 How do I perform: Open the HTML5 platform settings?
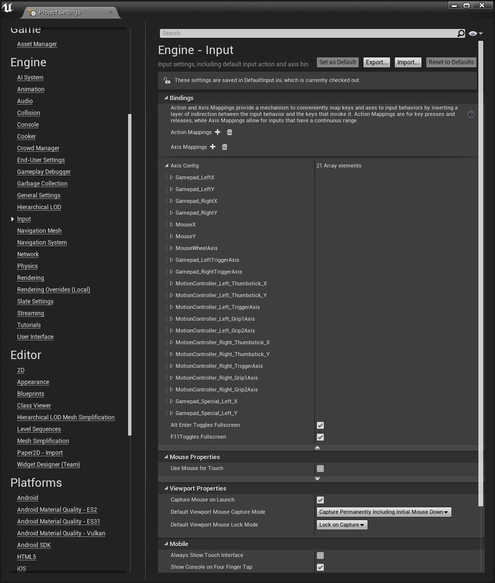click(x=26, y=556)
